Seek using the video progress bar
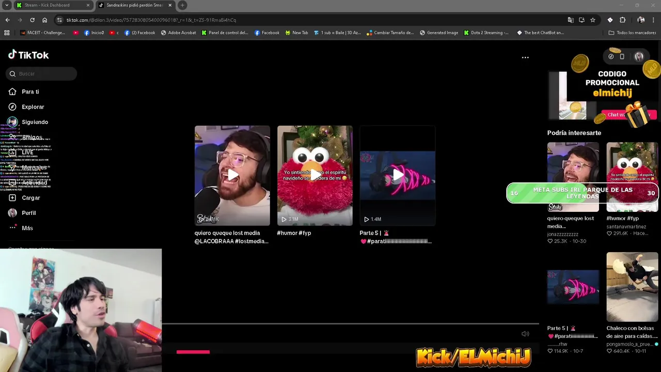The height and width of the screenshot is (372, 661). [x=350, y=324]
